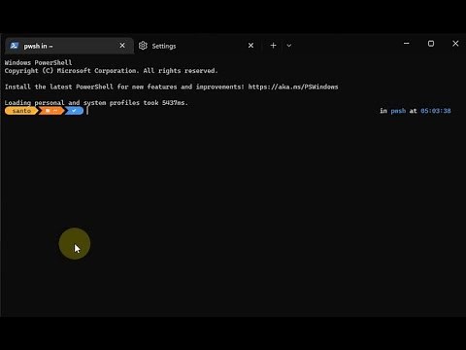The width and height of the screenshot is (466, 350).
Task: Open the Settings tab
Action: (x=196, y=46)
